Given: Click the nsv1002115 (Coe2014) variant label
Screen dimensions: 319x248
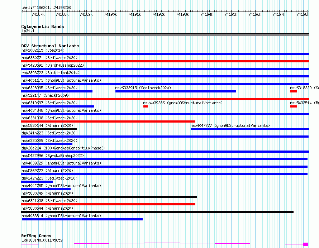Looking at the screenshot, I should [x=43, y=50].
